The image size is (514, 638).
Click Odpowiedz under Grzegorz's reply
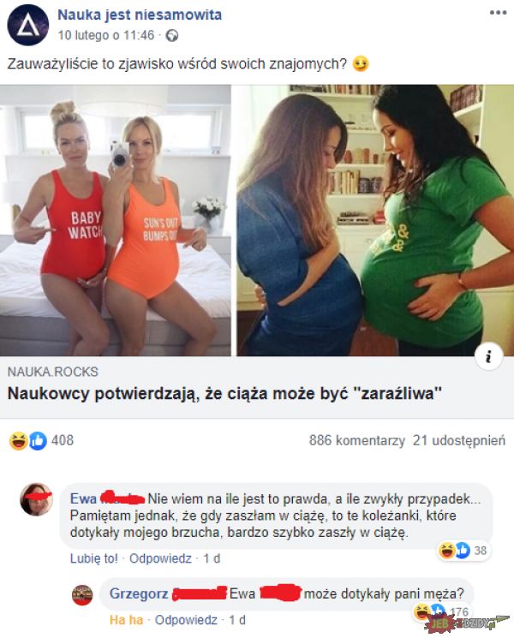click(186, 620)
